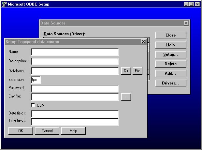202x150 pixels.
Task: Close the Microsoft ODBC Setup window
Action: point(197,4)
